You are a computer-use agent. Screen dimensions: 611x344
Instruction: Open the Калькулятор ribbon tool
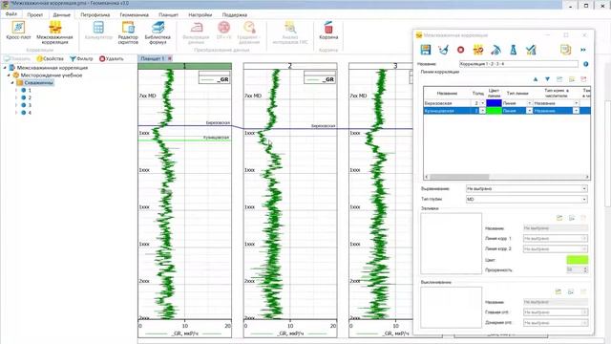[x=98, y=31]
